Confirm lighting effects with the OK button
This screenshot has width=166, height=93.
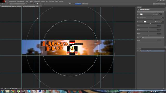point(78,4)
